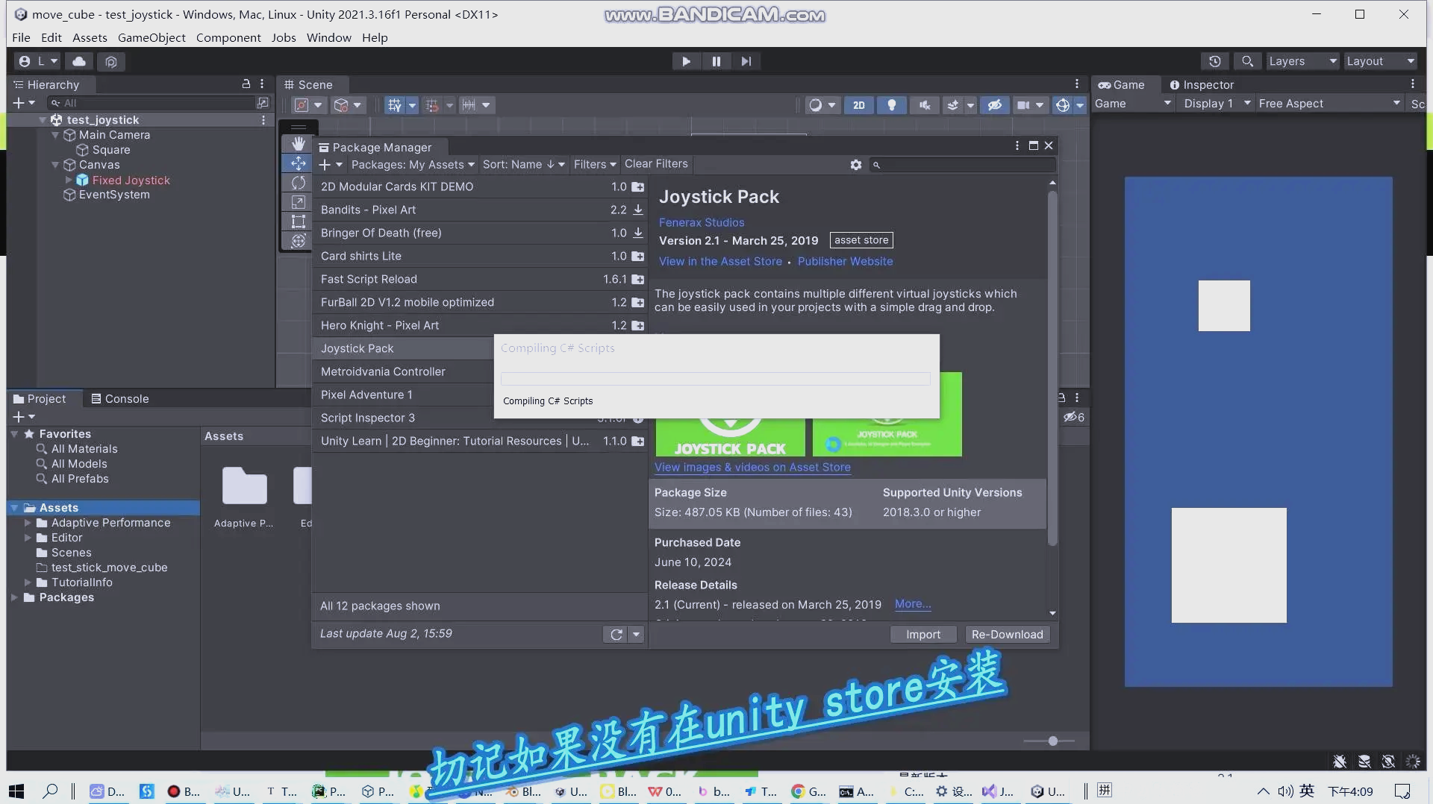Open Packages: My Assets dropdown
Screen dimensions: 1433x804
click(x=413, y=165)
